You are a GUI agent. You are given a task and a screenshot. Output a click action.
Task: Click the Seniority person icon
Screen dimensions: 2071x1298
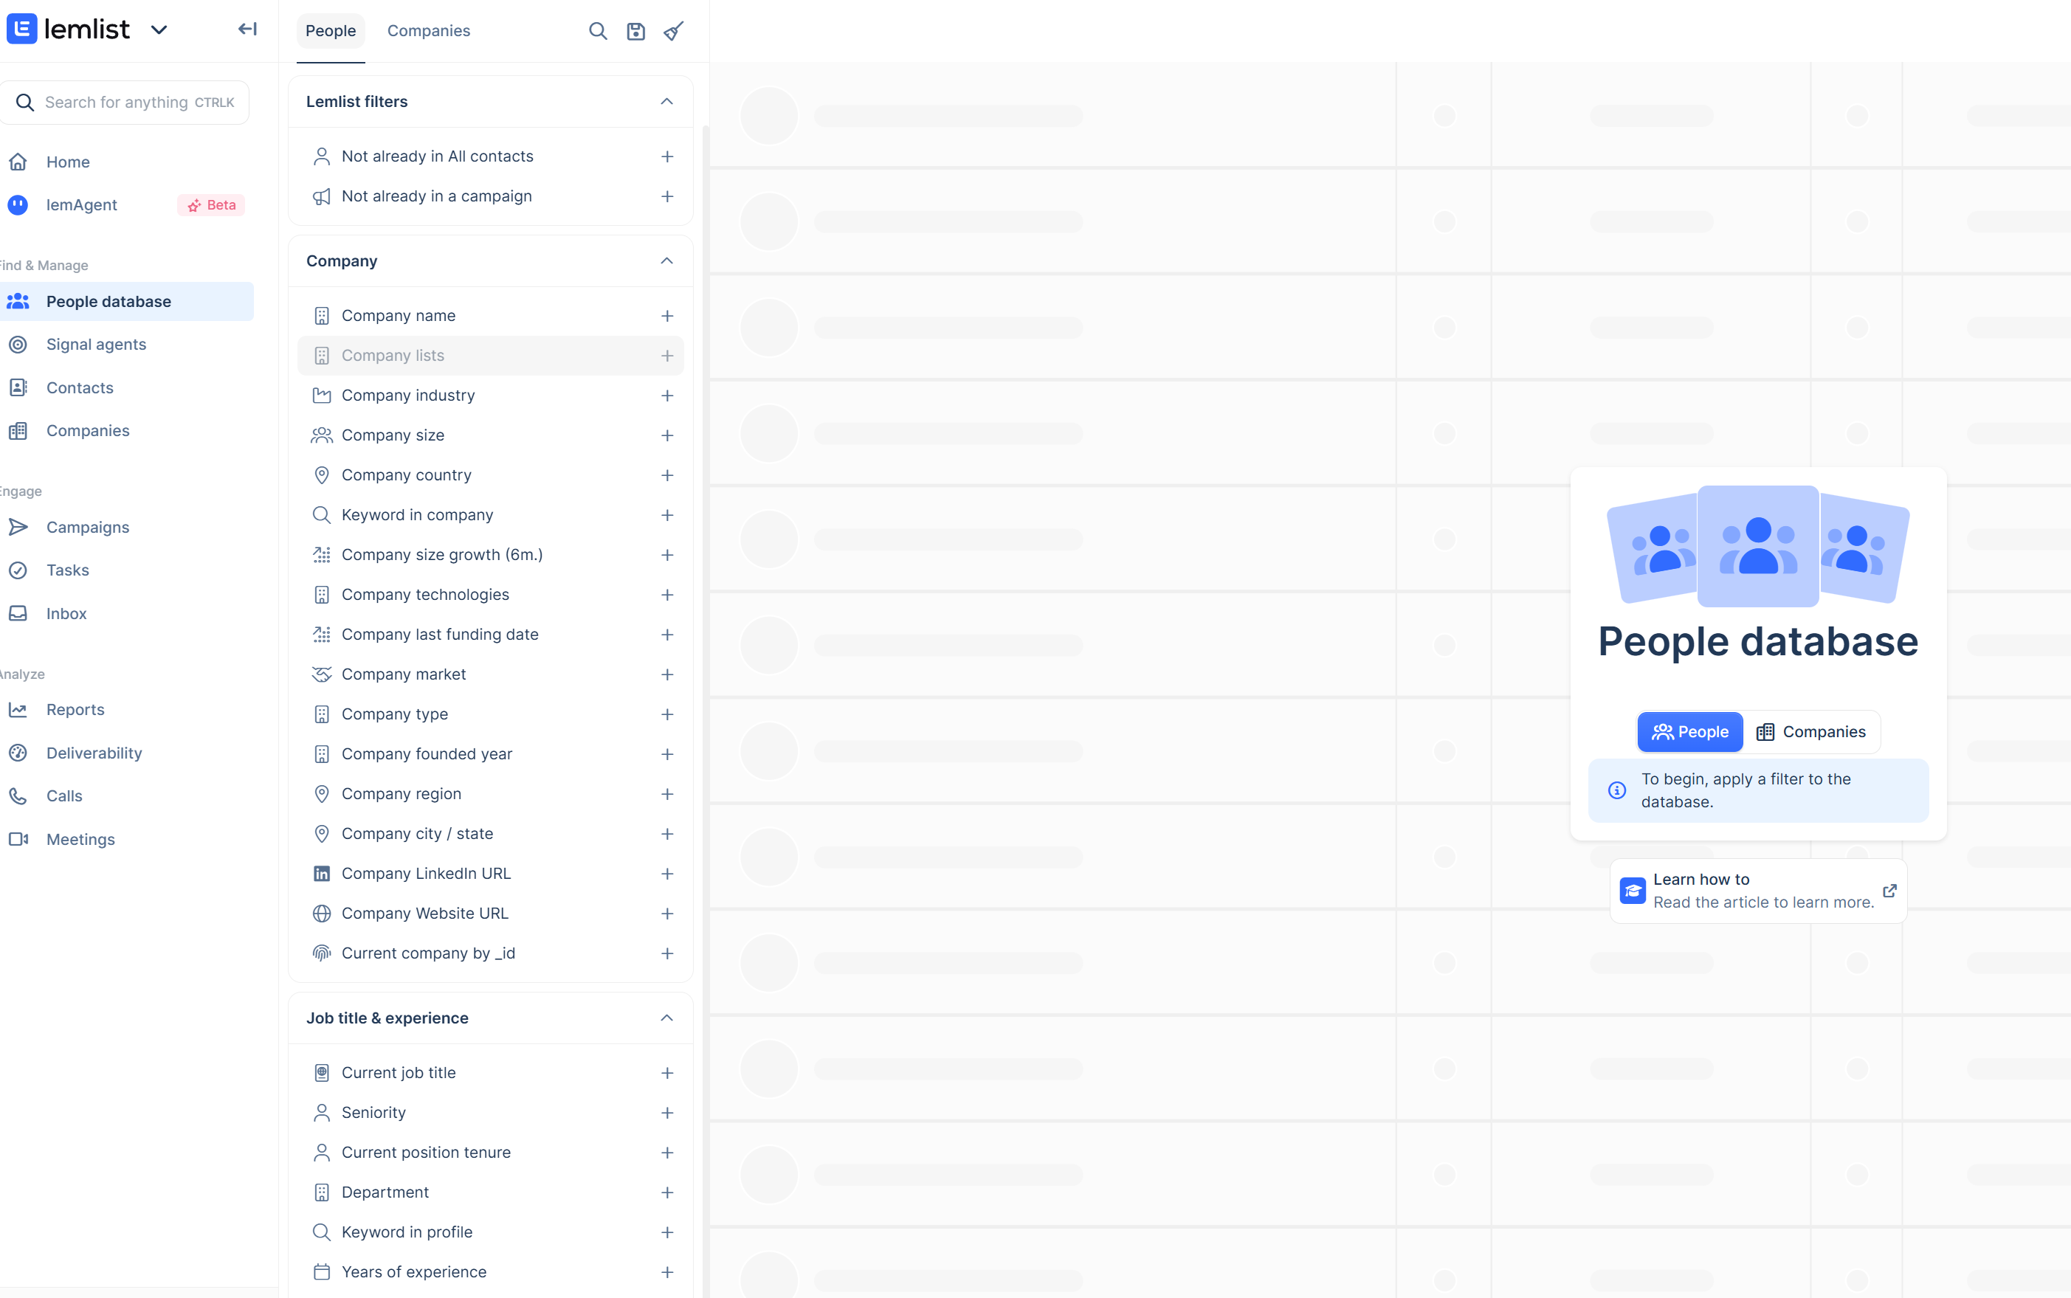tap(322, 1113)
